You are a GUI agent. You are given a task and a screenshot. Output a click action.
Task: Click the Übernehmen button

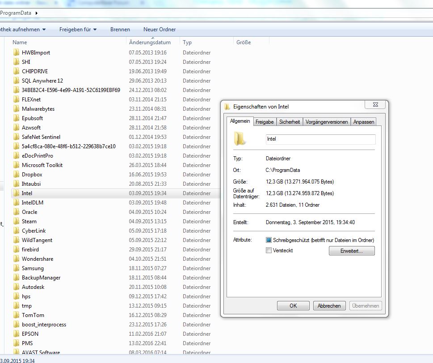[366, 306]
